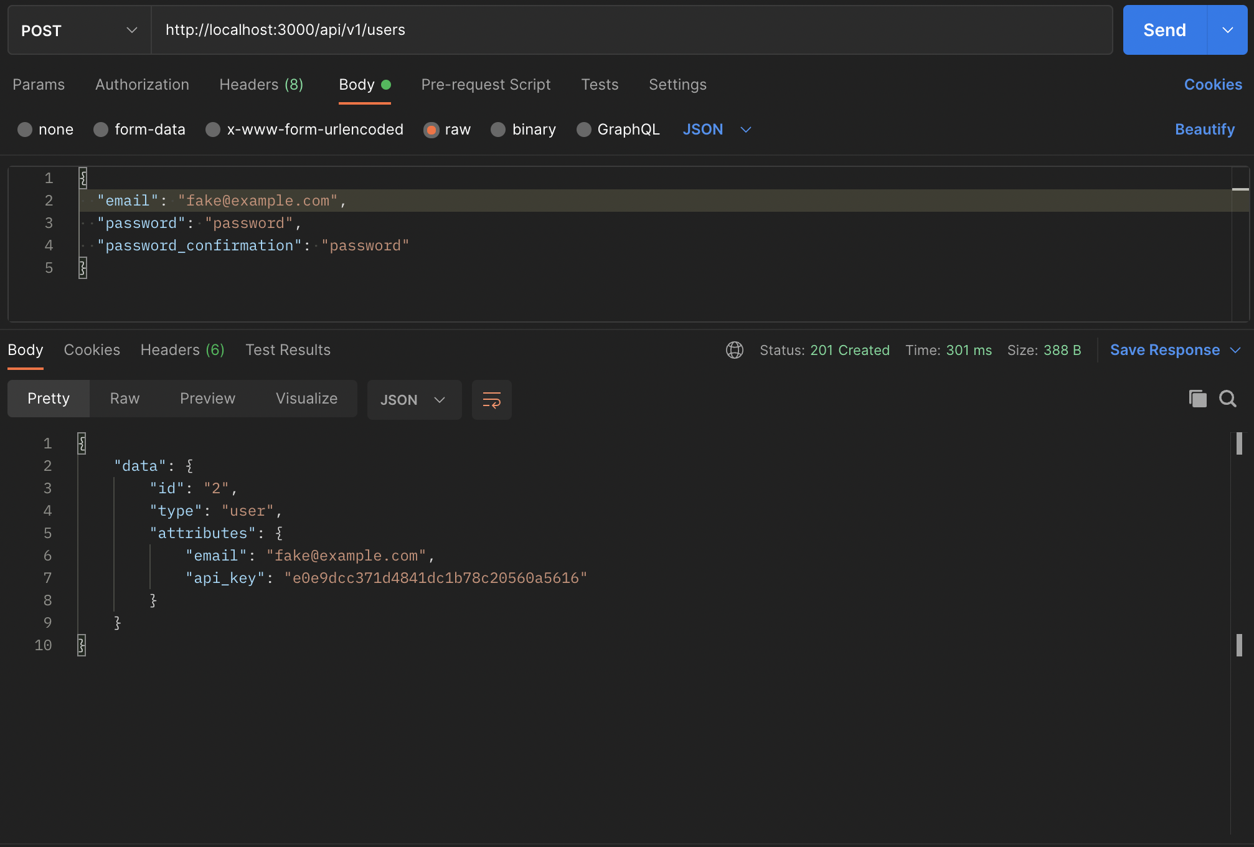Open the response Cookies tab

(x=92, y=350)
